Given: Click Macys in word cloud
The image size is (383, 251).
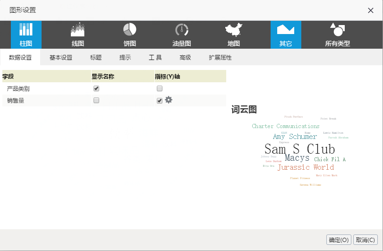Looking at the screenshot, I should point(297,158).
